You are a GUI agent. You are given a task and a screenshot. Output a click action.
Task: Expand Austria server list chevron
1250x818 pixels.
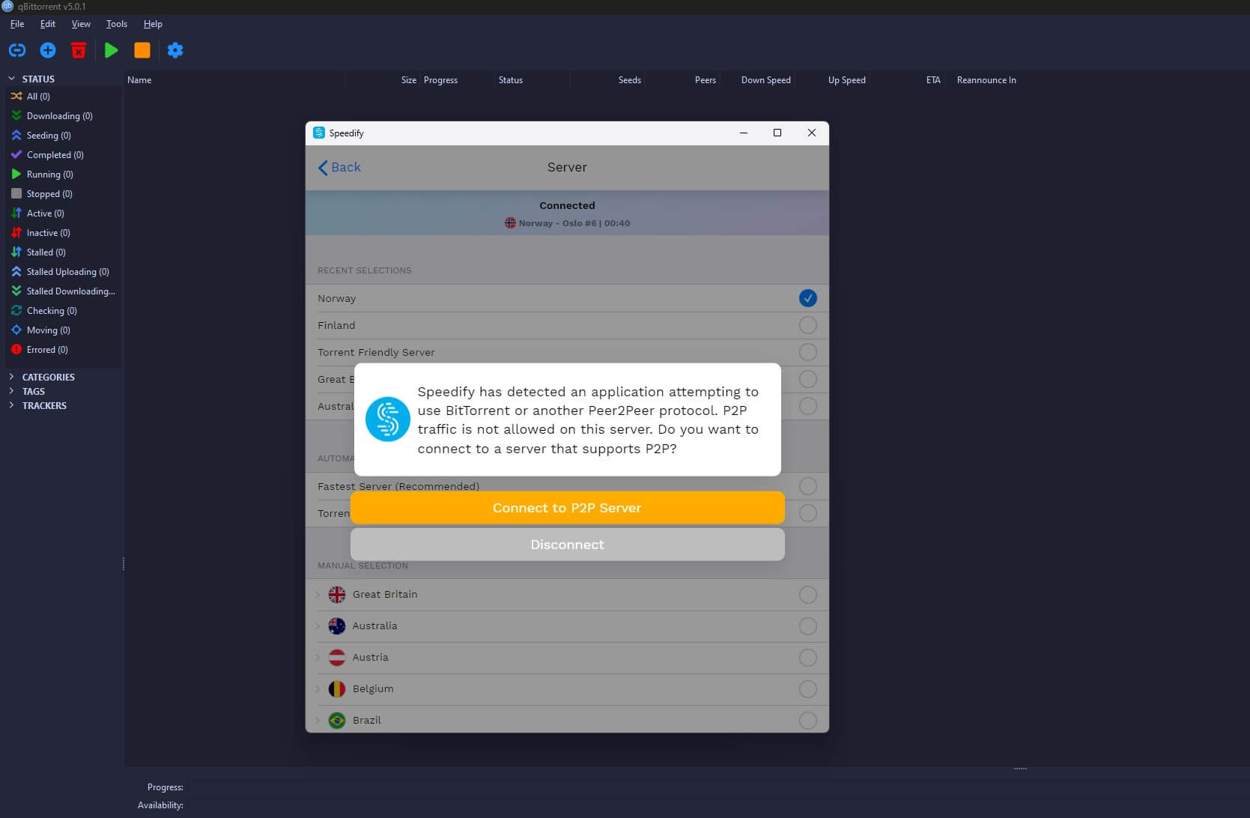click(x=318, y=658)
